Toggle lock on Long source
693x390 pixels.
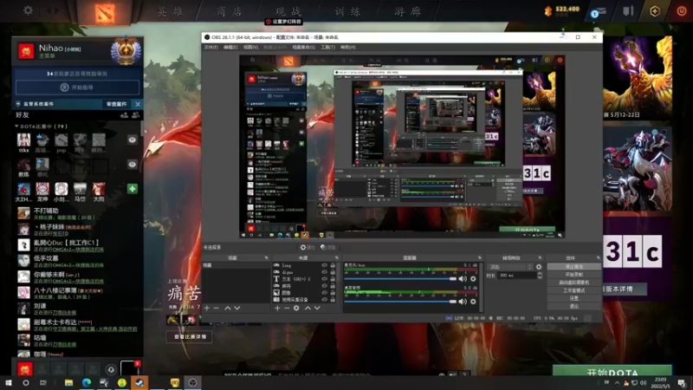(x=333, y=265)
